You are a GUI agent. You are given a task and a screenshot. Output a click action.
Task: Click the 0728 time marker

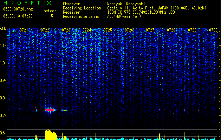(x=171, y=30)
